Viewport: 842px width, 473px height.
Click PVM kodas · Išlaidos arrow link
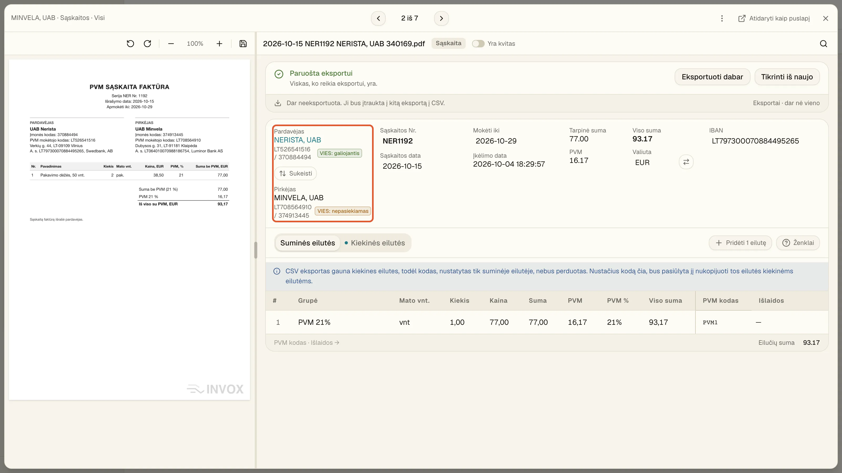(x=307, y=343)
